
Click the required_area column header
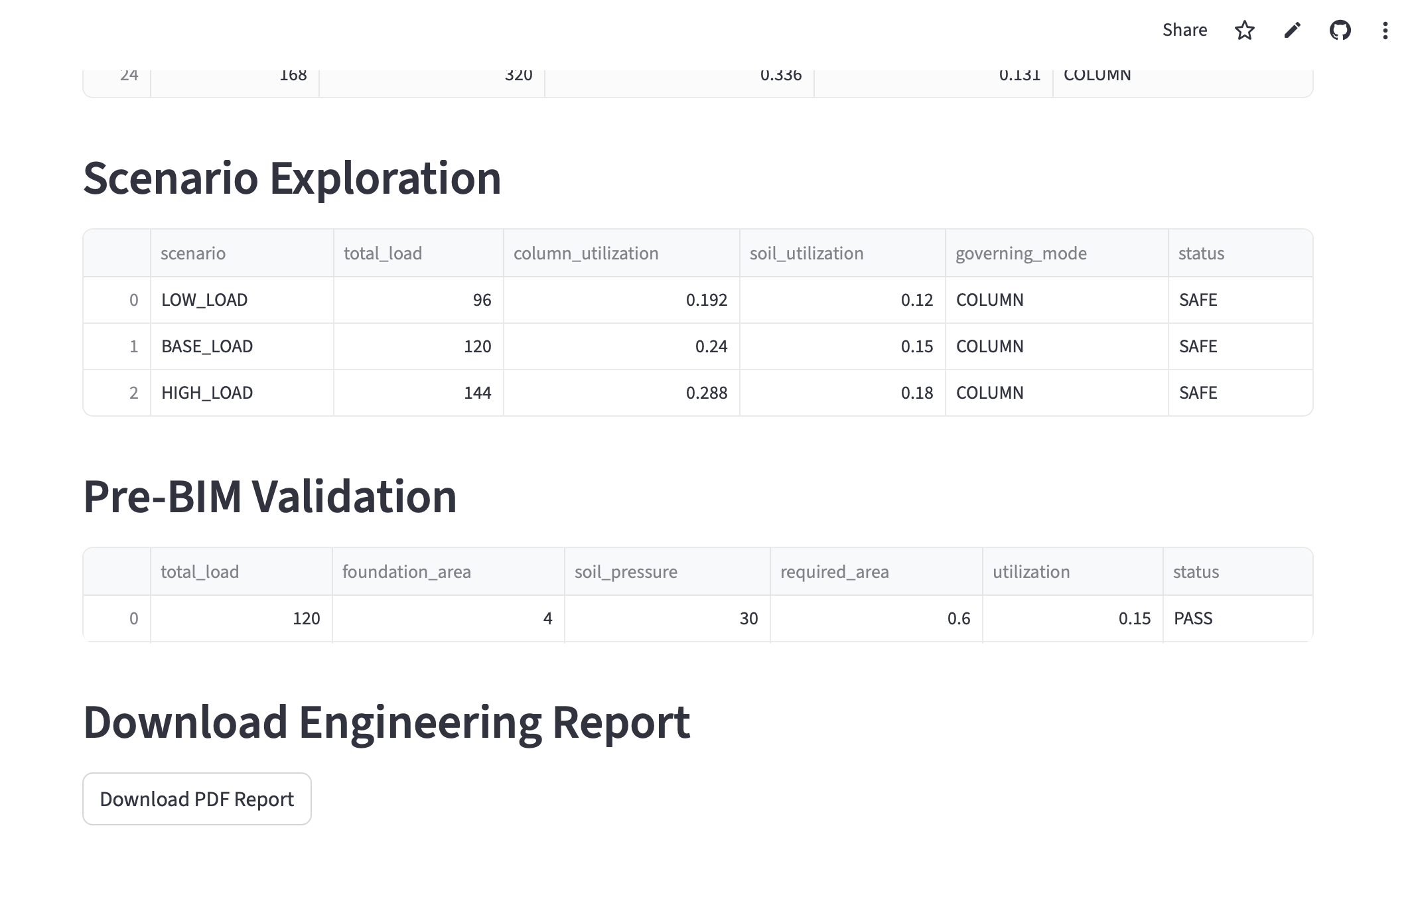(876, 572)
